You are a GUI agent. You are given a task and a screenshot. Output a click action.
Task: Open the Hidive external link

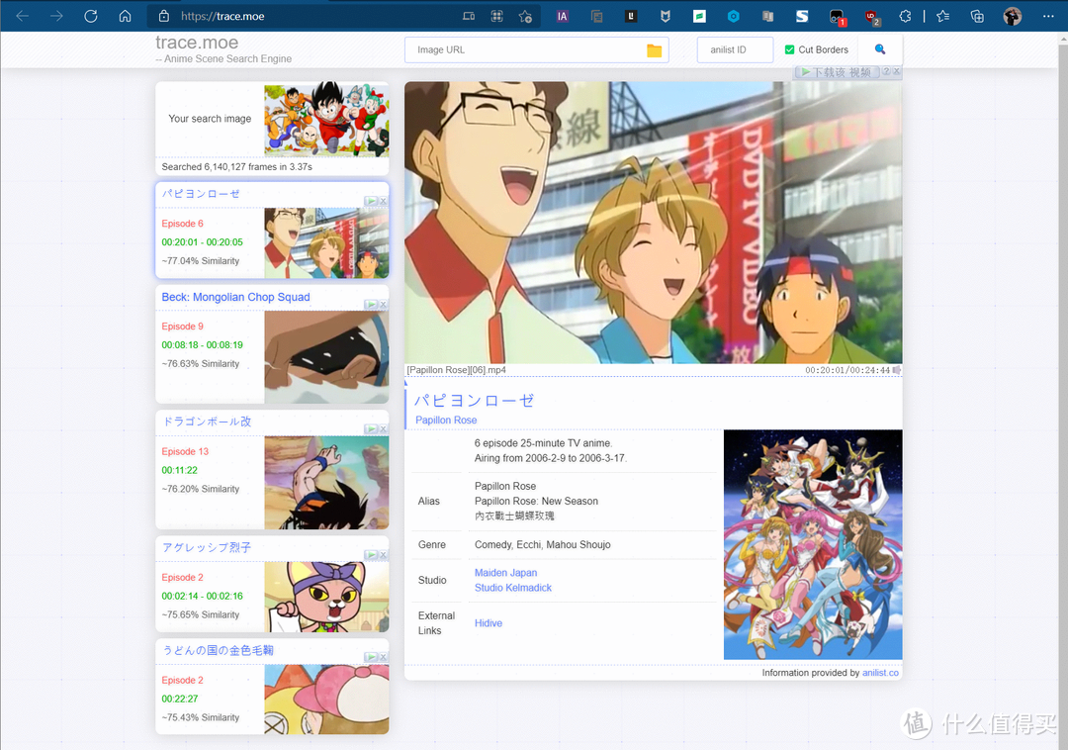point(489,623)
